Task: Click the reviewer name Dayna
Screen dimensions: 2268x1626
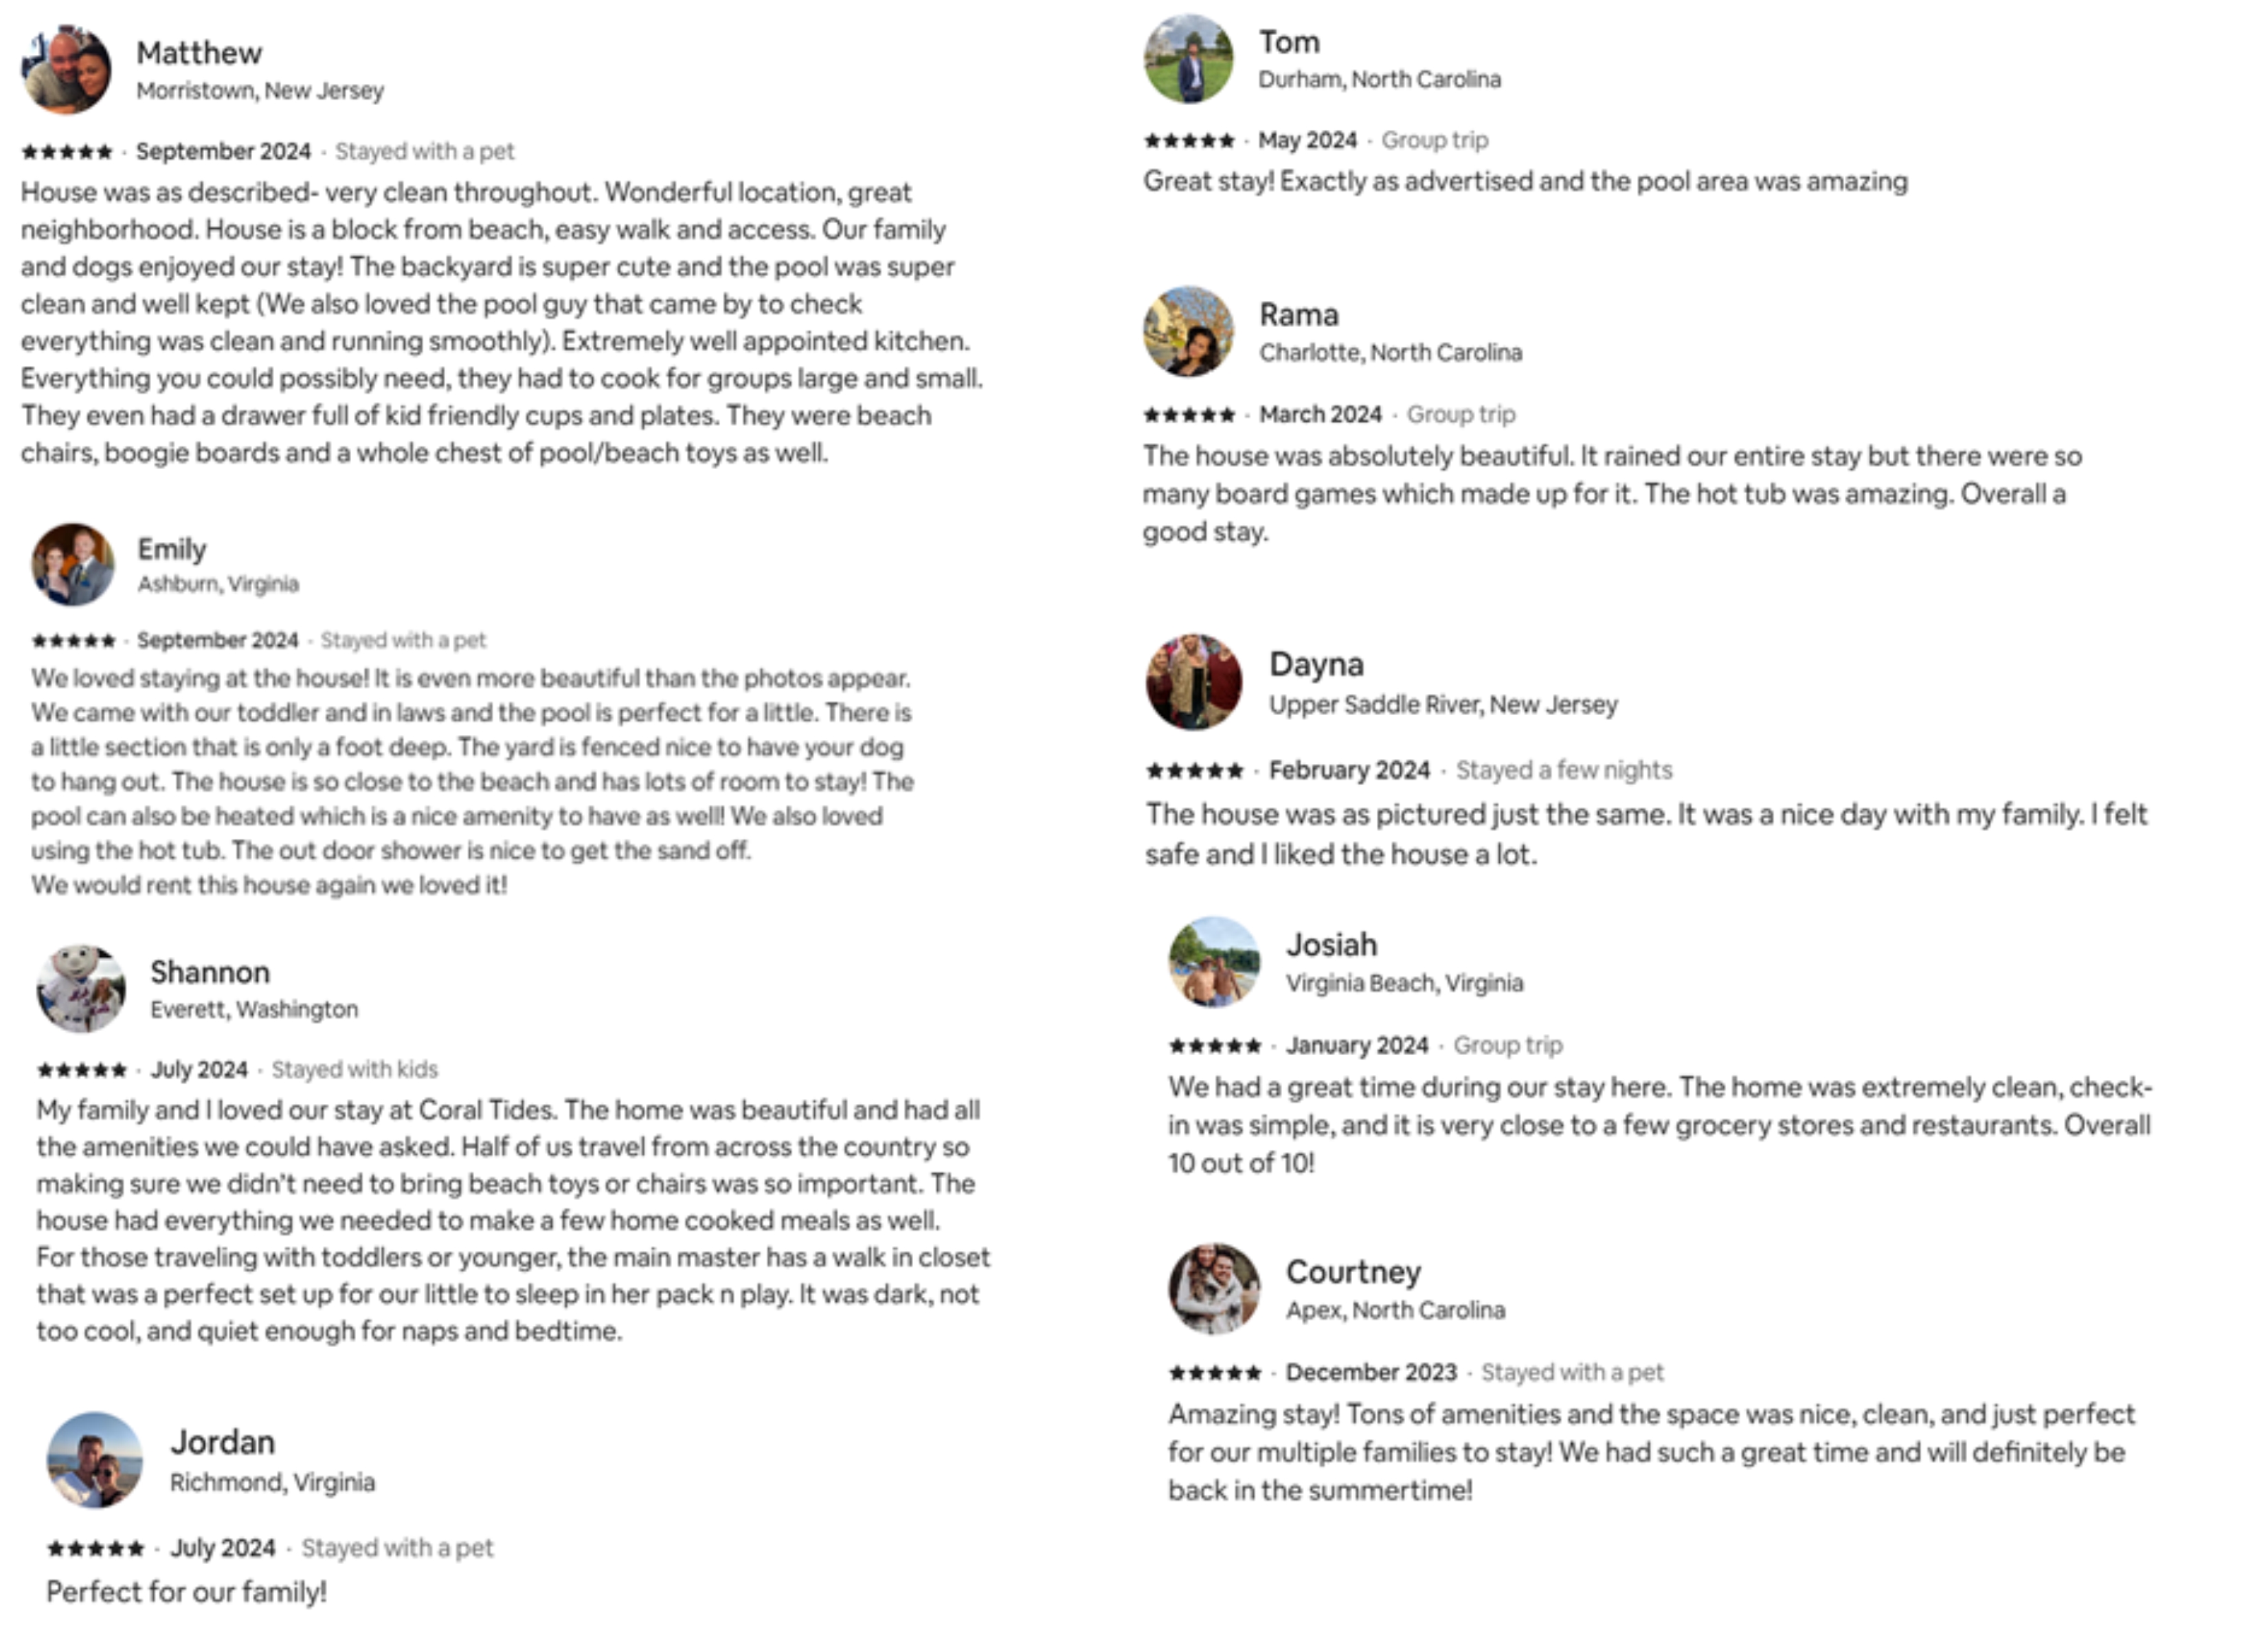Action: coord(1316,663)
